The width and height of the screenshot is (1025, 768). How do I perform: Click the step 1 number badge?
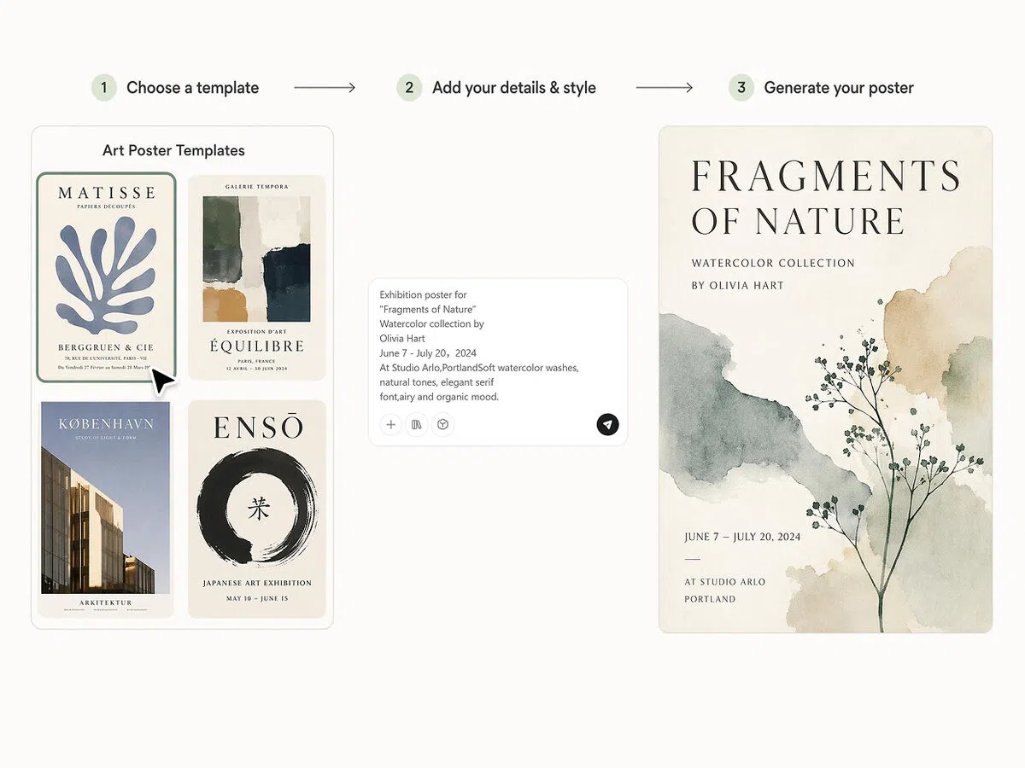pyautogui.click(x=104, y=88)
